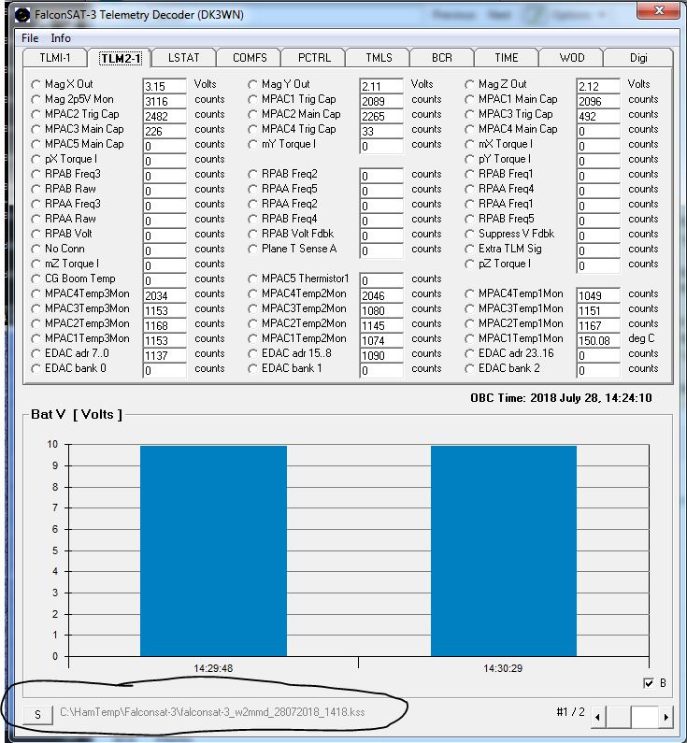687x743 pixels.
Task: Click the 14:29:48 battery voltage bar
Action: (x=213, y=550)
